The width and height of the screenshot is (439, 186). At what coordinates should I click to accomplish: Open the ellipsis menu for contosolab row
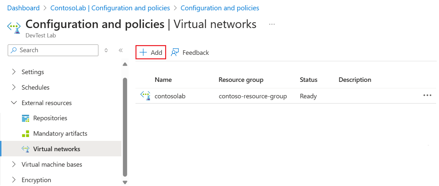coord(427,95)
